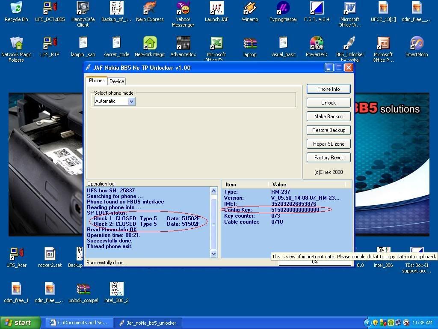The height and width of the screenshot is (329, 438).
Task: Click Jaf_nokia_bb5_unlocker taskbar button
Action: (x=148, y=323)
